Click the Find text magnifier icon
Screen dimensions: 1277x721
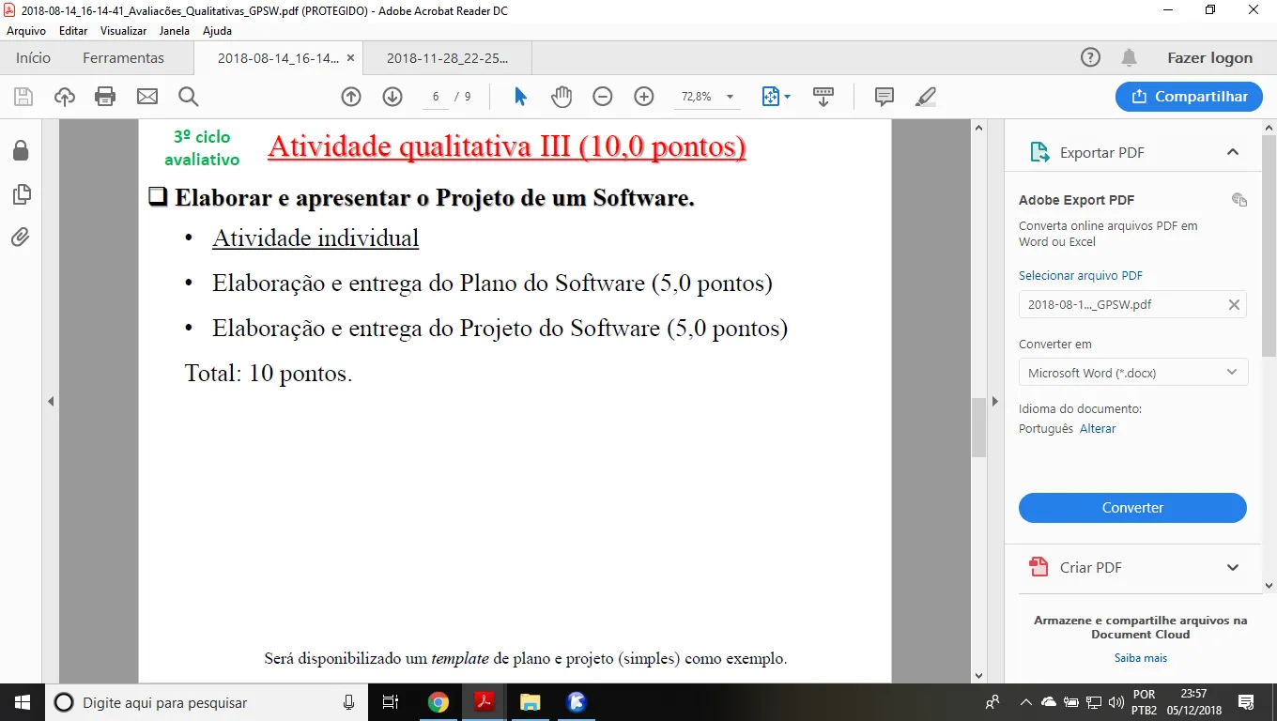tap(188, 97)
